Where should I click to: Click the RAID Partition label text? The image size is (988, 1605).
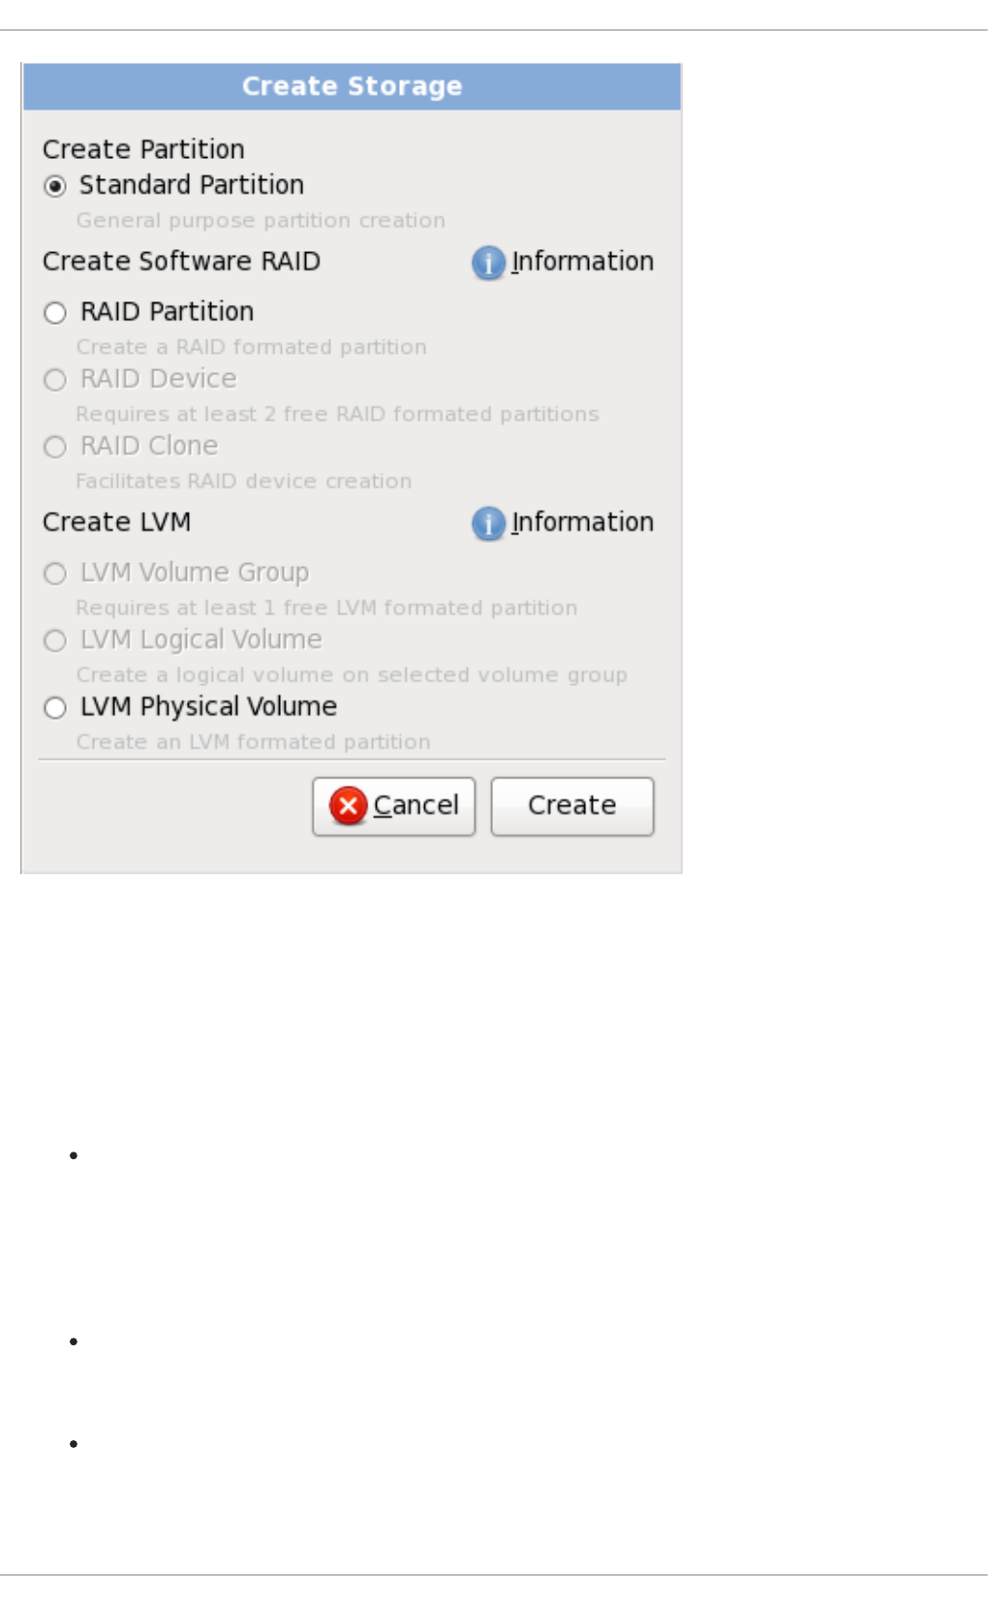(x=167, y=312)
